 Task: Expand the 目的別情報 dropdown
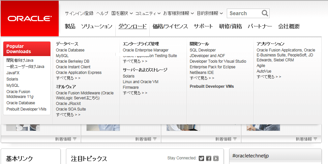tap(210, 14)
